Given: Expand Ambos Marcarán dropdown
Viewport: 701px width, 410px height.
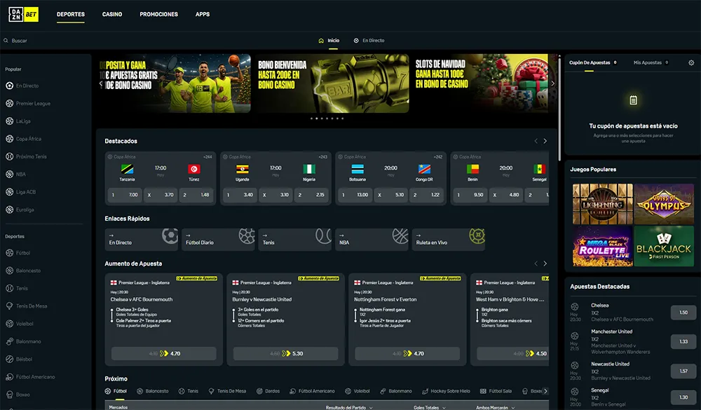Looking at the screenshot, I should point(496,407).
